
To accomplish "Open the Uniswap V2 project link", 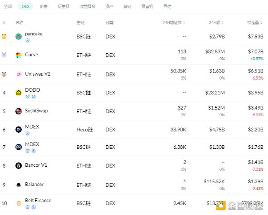I will pyautogui.click(x=38, y=74).
